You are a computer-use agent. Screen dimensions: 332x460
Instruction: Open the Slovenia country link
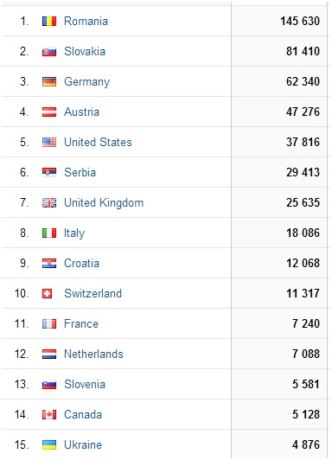click(x=85, y=384)
